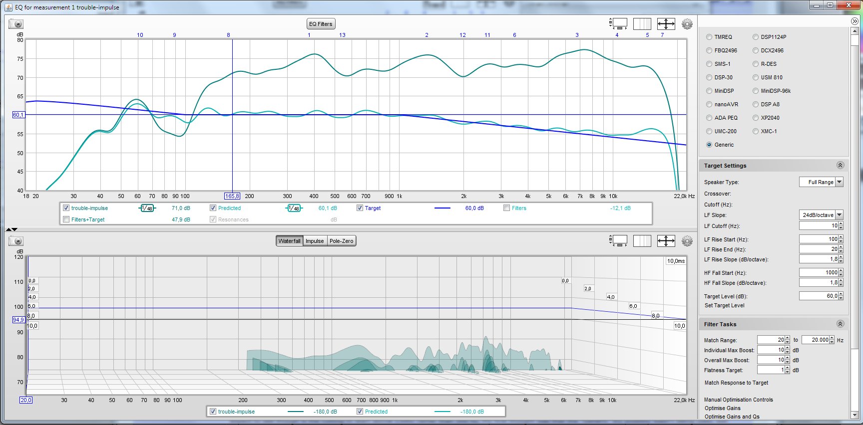Toggle waterfall graph scrollbars icon

click(x=618, y=241)
